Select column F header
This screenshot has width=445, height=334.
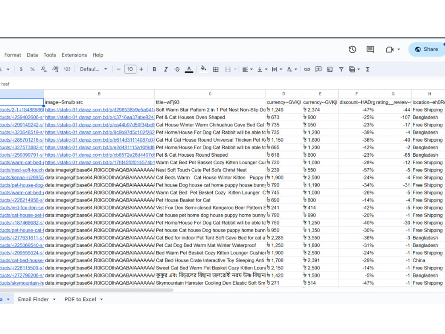tap(356, 94)
